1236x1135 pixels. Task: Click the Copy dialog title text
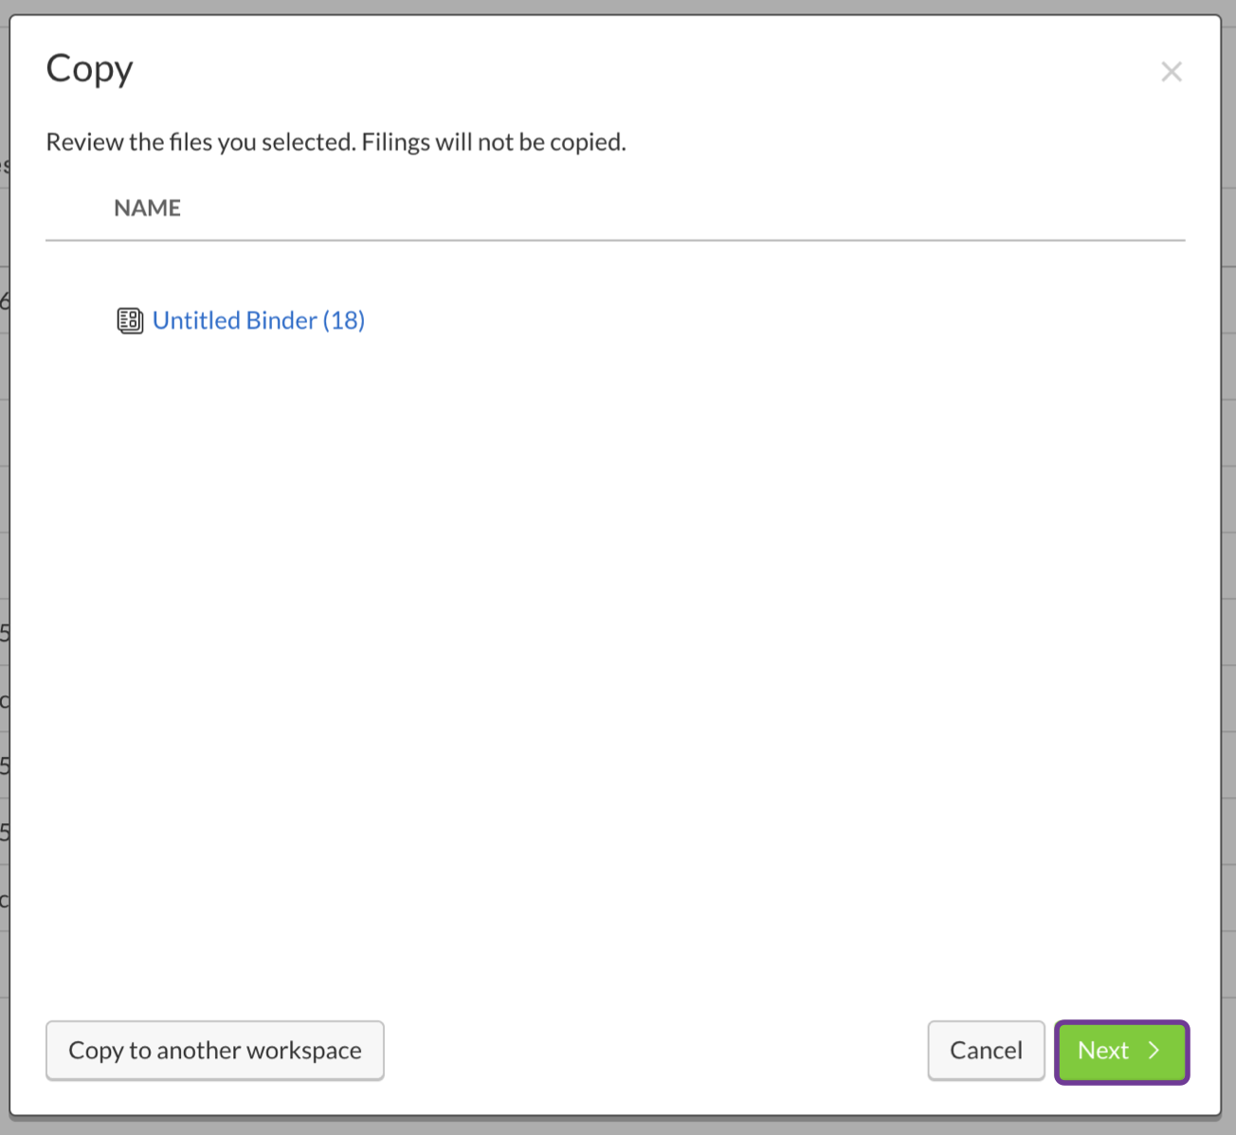pos(89,68)
